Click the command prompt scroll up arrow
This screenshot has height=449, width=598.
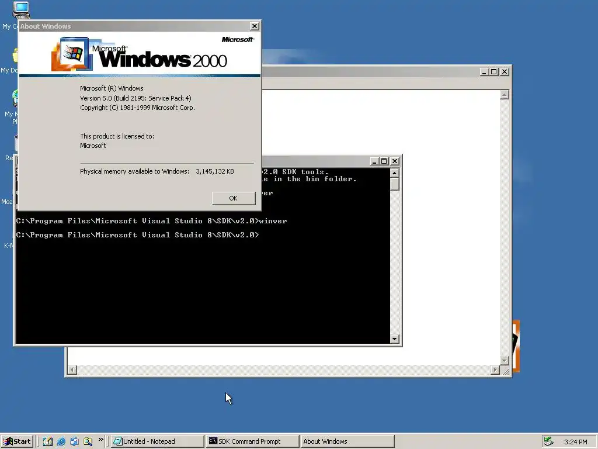pyautogui.click(x=395, y=173)
